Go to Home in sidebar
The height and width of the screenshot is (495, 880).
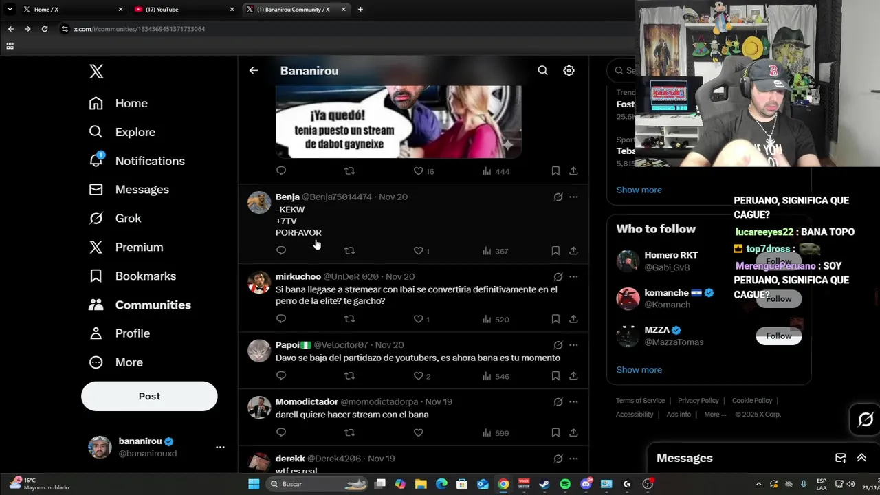pos(118,103)
